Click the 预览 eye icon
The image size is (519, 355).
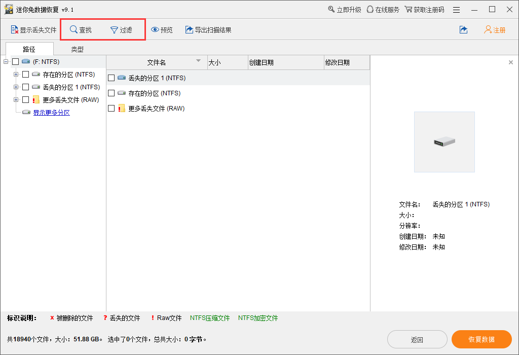click(x=155, y=30)
